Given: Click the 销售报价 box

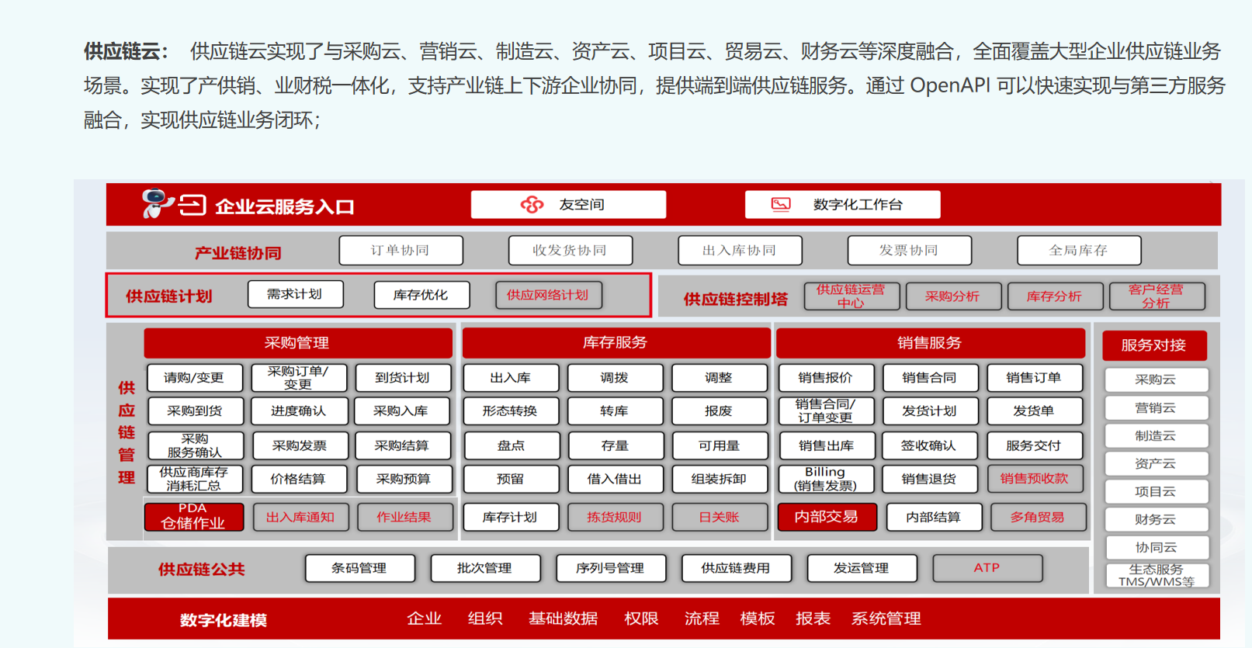Looking at the screenshot, I should coord(827,378).
